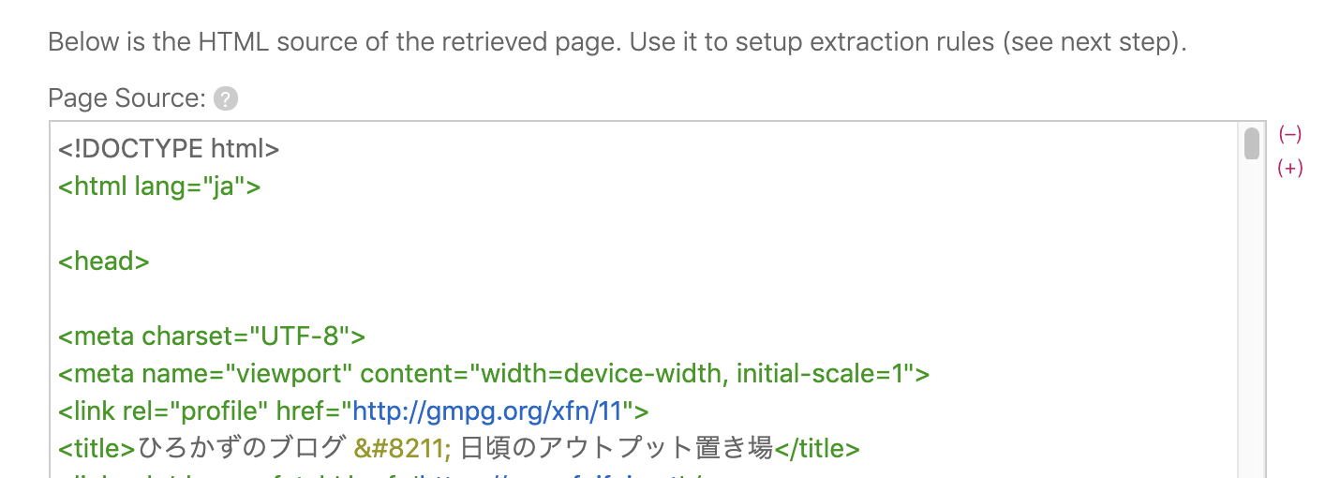Click the scrollbar track below the thumb
The width and height of the screenshot is (1325, 478).
1251,319
